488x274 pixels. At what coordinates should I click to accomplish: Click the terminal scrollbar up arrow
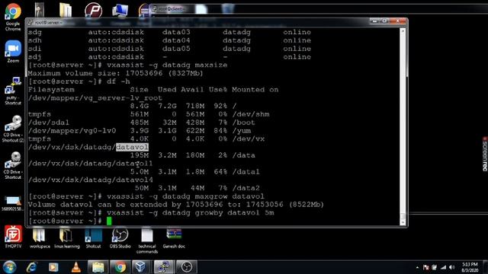(x=403, y=30)
